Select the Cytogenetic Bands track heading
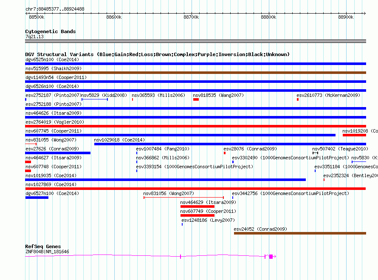The width and height of the screenshot is (378, 280). pyautogui.click(x=51, y=31)
